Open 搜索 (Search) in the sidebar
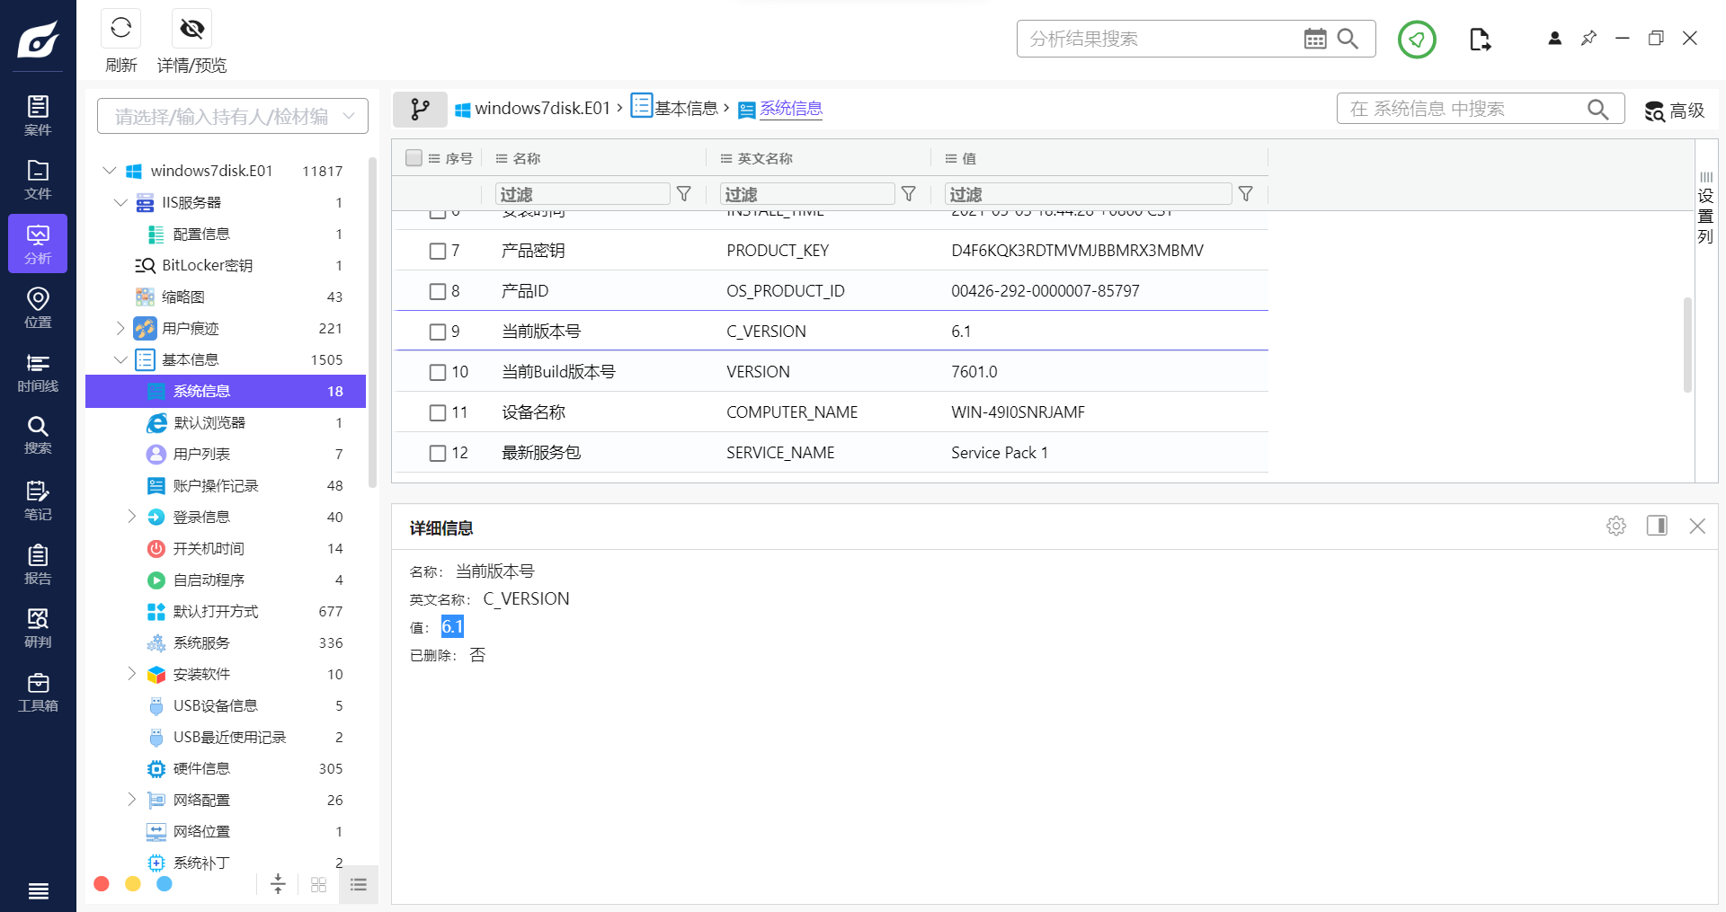This screenshot has height=912, width=1726. click(38, 436)
